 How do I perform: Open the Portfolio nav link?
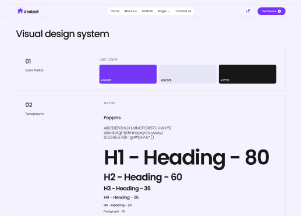(x=147, y=11)
